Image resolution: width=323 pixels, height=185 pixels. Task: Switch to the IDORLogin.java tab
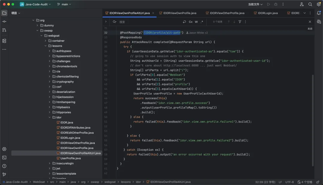pyautogui.click(x=267, y=13)
